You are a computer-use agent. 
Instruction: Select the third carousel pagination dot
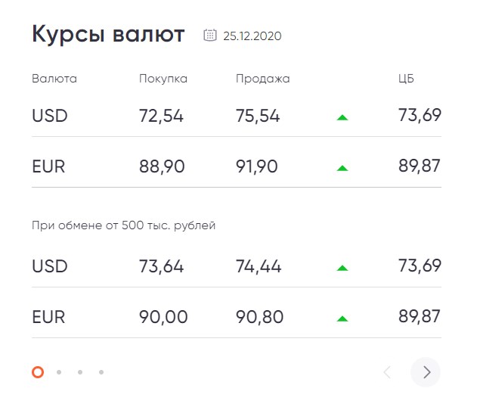[80, 372]
